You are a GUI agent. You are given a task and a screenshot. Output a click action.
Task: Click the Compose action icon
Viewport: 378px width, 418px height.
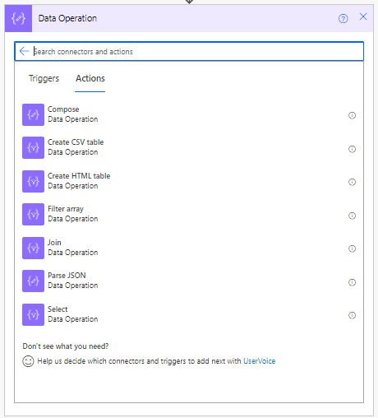coord(33,114)
